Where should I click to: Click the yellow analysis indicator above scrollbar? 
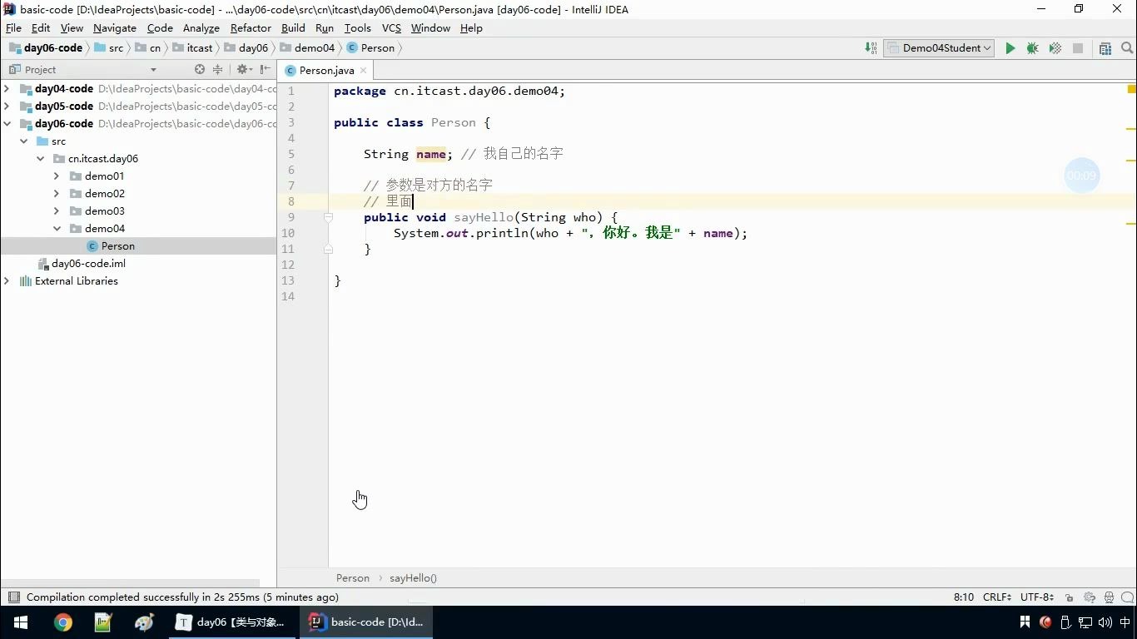click(1131, 89)
